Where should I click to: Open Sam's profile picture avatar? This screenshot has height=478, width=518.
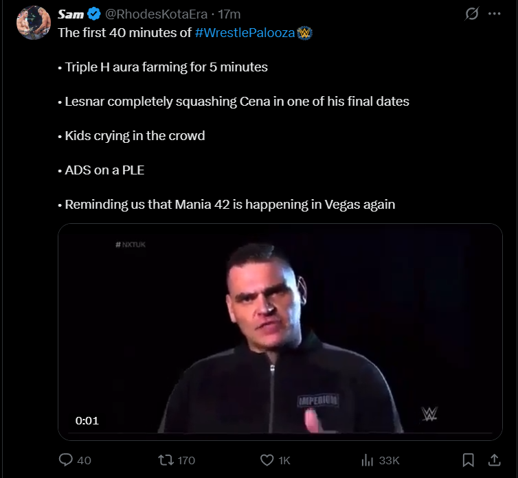[33, 22]
